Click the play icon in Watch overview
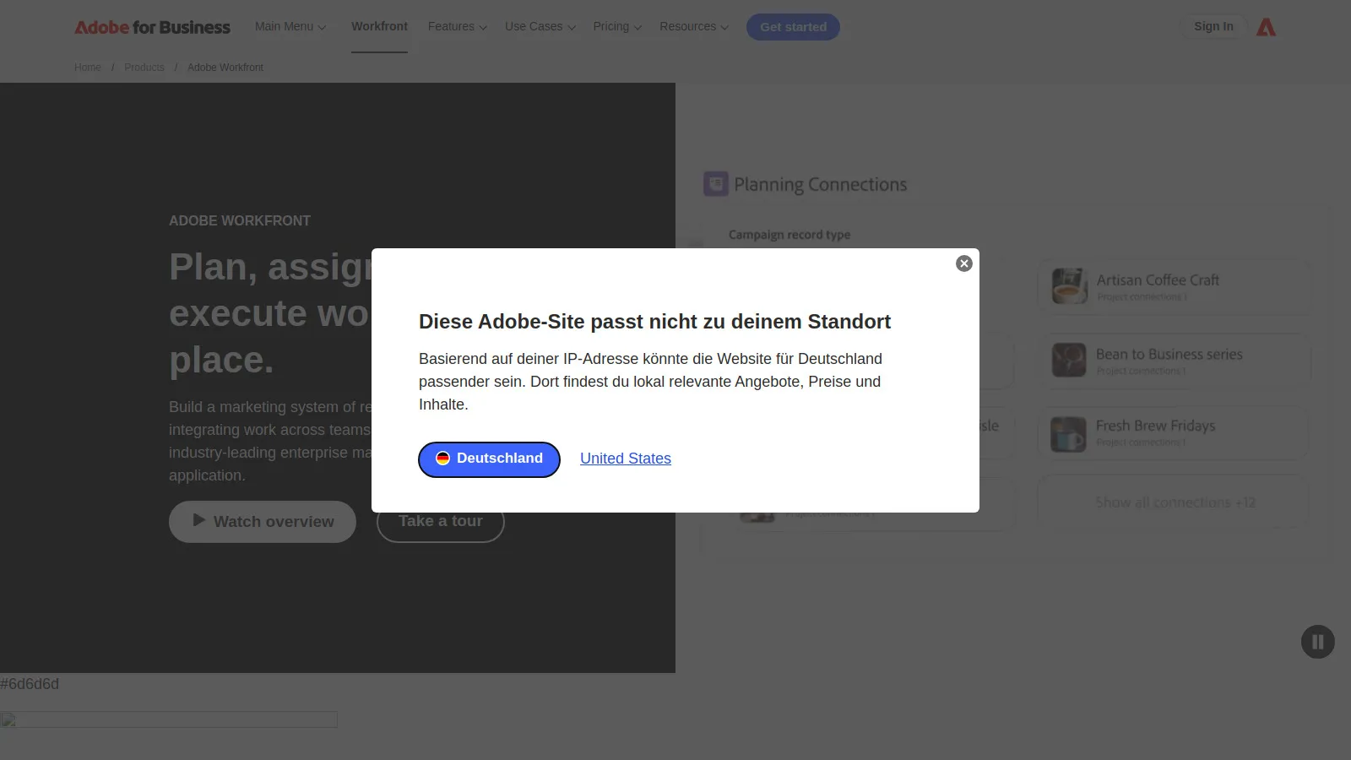This screenshot has height=760, width=1351. [198, 521]
